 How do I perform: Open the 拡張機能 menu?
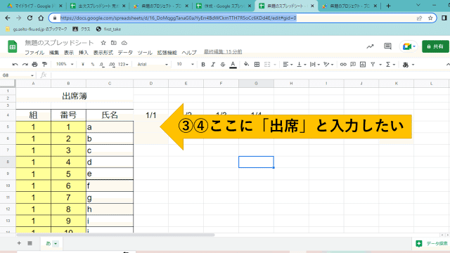[x=167, y=53]
